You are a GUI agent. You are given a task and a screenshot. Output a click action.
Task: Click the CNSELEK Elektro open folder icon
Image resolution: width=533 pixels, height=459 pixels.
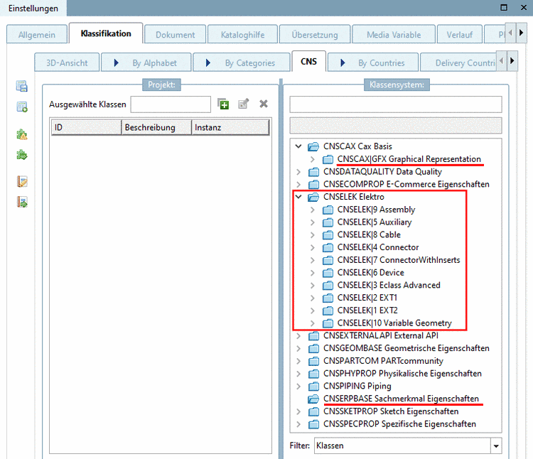[313, 197]
